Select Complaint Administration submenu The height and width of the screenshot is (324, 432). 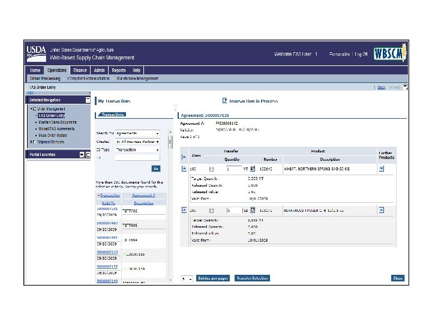pyautogui.click(x=88, y=79)
